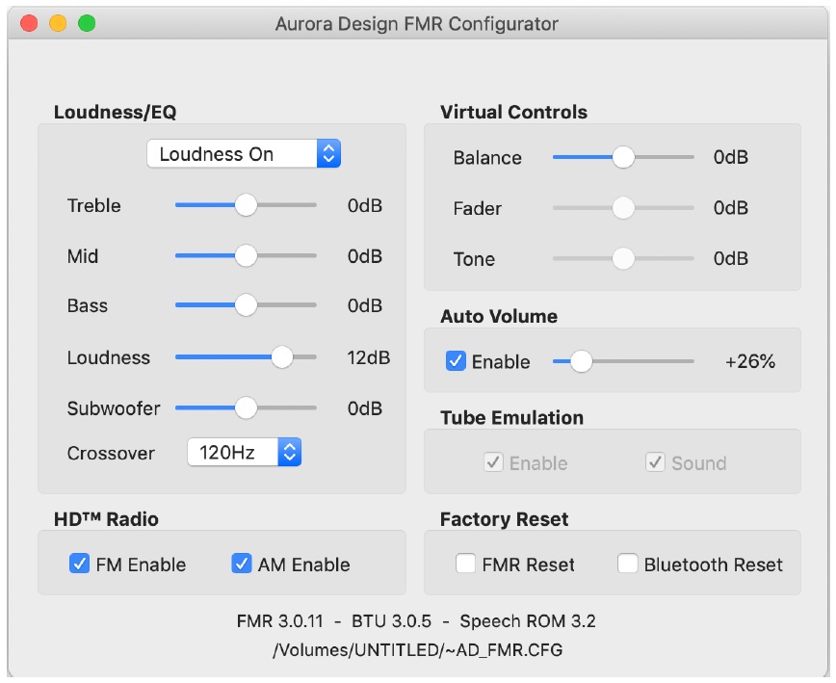Toggle the FM Enable checkbox
The width and height of the screenshot is (836, 683).
80,565
